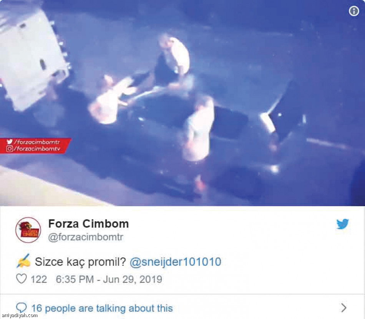Click the tweet text 'Sizce kaç promil?'

coord(80,262)
